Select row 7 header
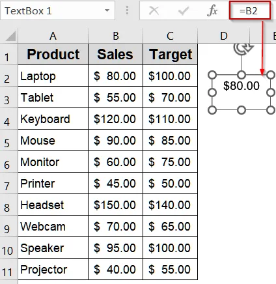 pos(8,183)
